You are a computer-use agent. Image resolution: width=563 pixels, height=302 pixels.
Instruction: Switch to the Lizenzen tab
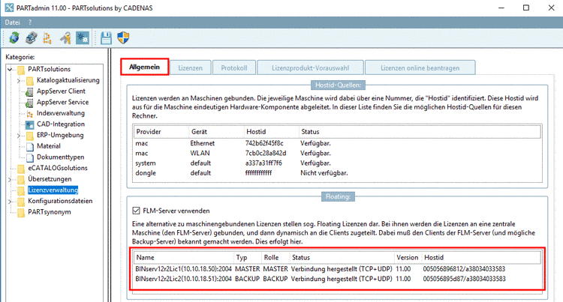(191, 67)
